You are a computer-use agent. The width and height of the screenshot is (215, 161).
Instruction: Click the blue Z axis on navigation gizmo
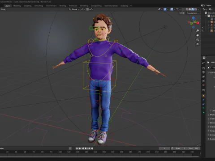(x=193, y=18)
